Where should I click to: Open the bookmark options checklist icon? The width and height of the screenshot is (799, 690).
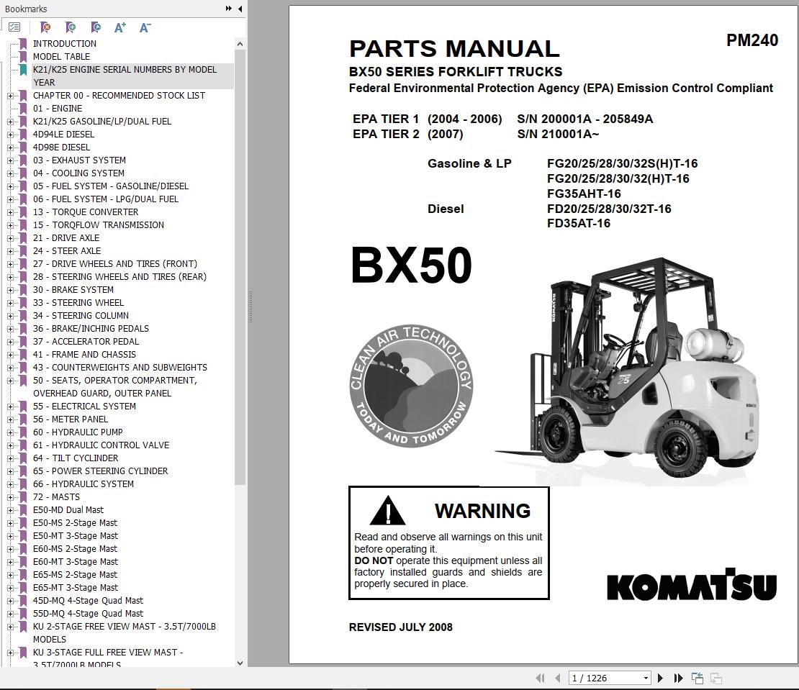[14, 27]
